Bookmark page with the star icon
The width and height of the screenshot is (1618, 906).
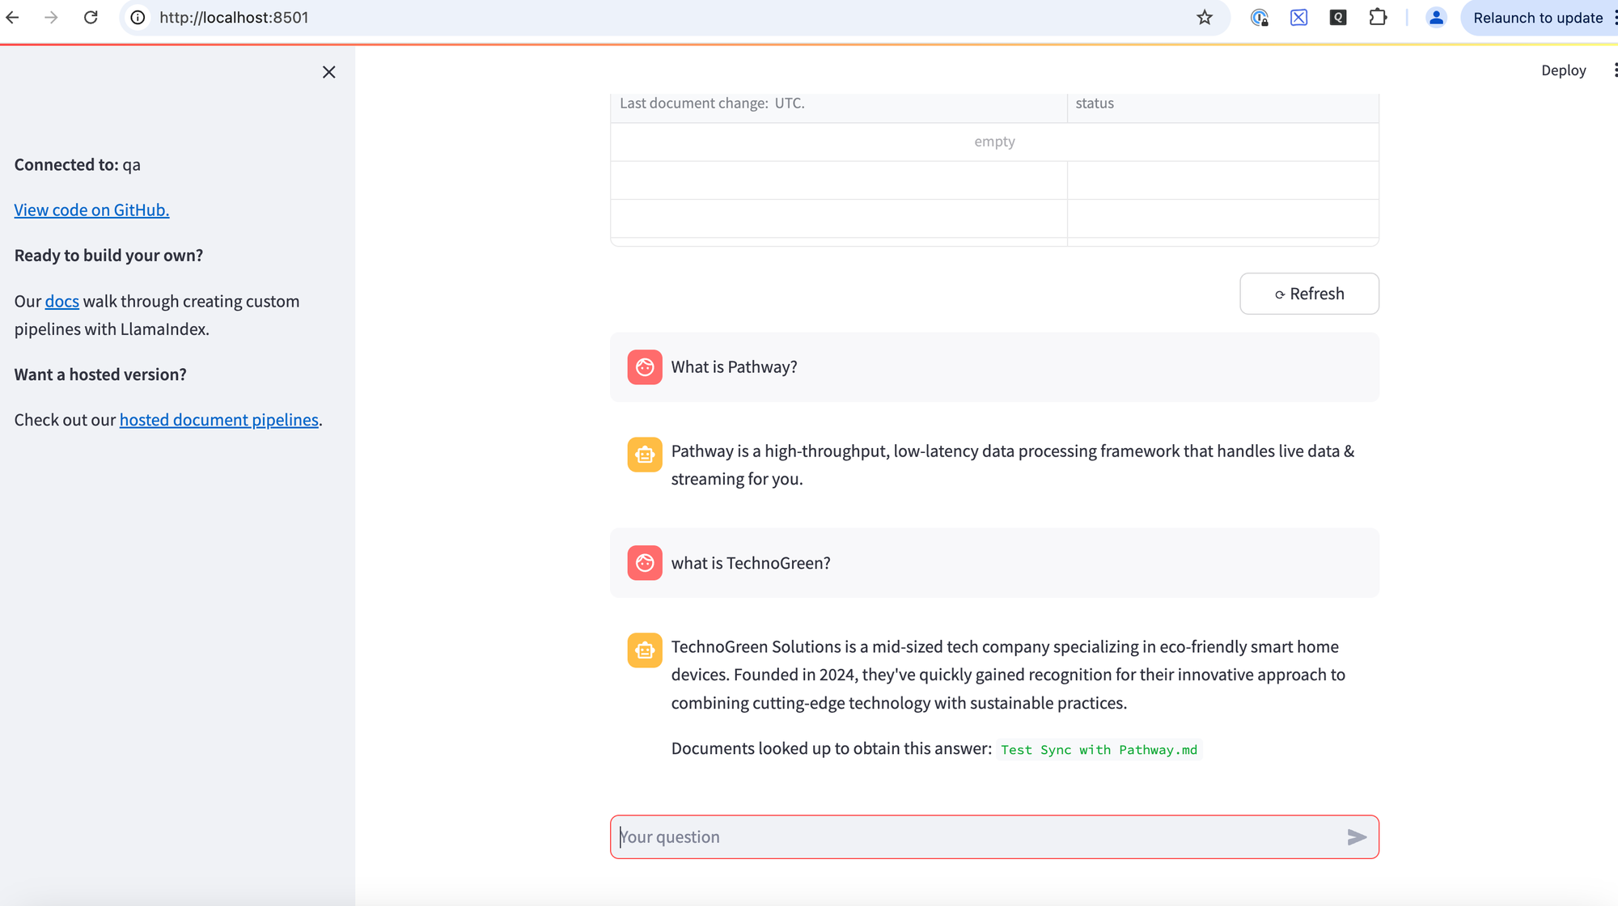click(1205, 17)
